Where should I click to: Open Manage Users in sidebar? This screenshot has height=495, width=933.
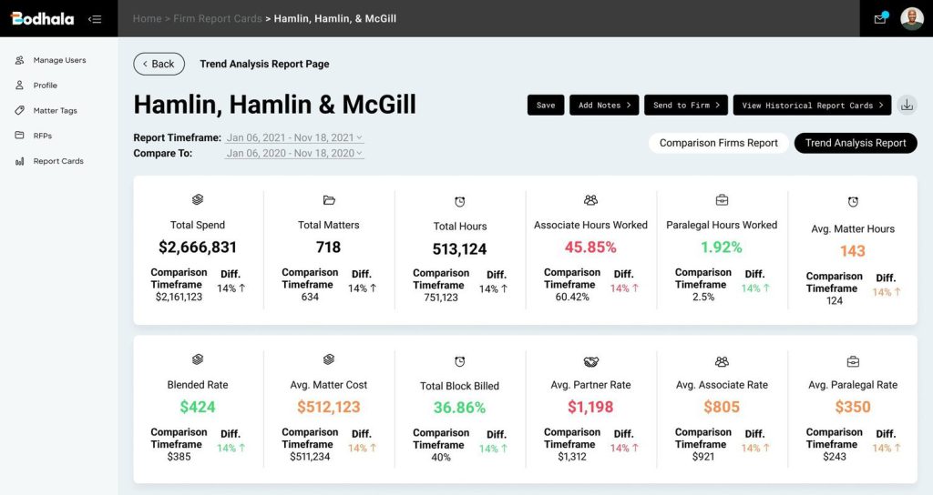(59, 60)
